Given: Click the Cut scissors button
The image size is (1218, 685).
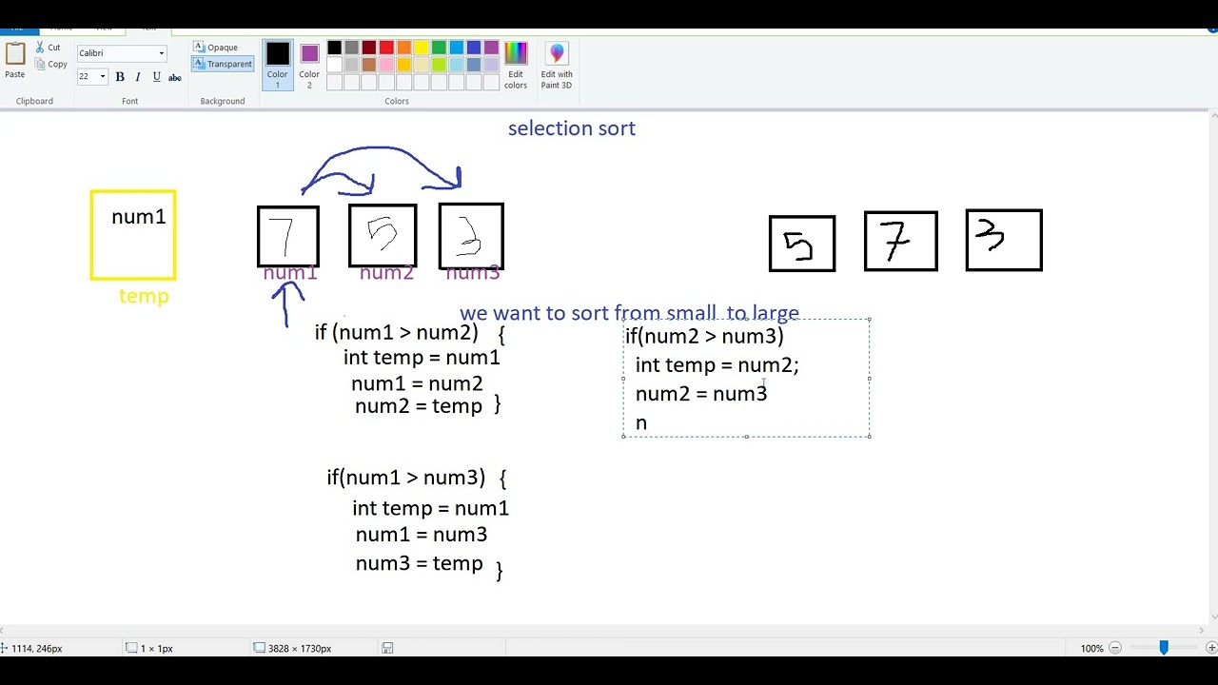Looking at the screenshot, I should (48, 48).
